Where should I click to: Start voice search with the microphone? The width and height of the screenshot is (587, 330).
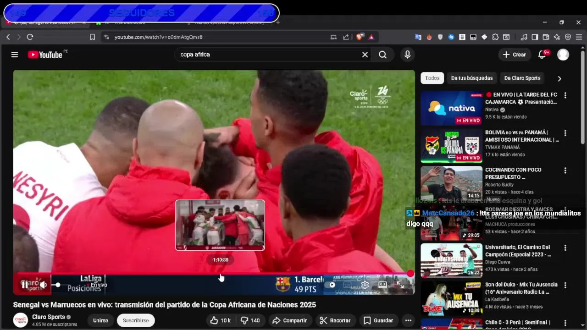407,55
